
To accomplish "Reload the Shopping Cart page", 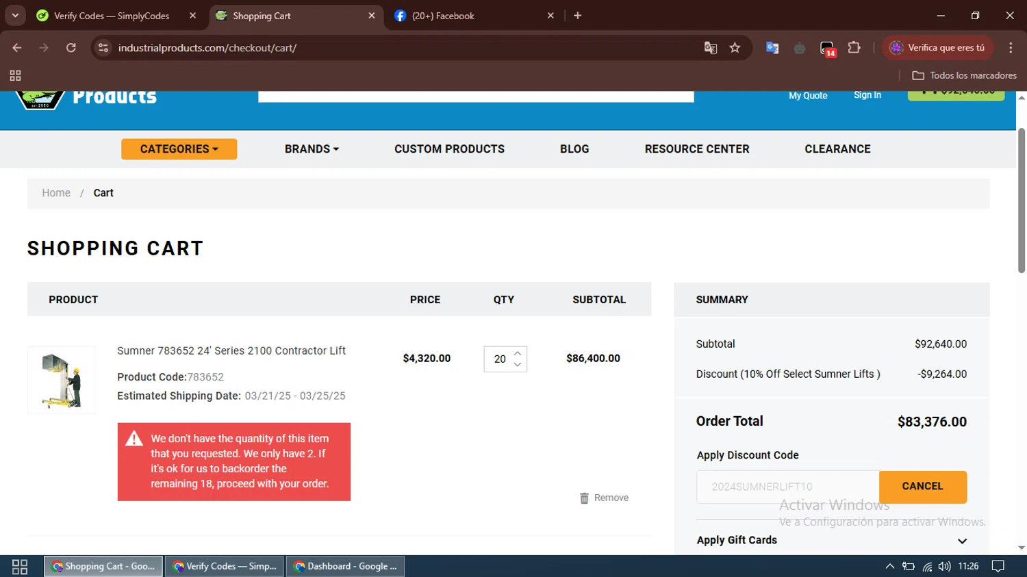I will (x=71, y=48).
